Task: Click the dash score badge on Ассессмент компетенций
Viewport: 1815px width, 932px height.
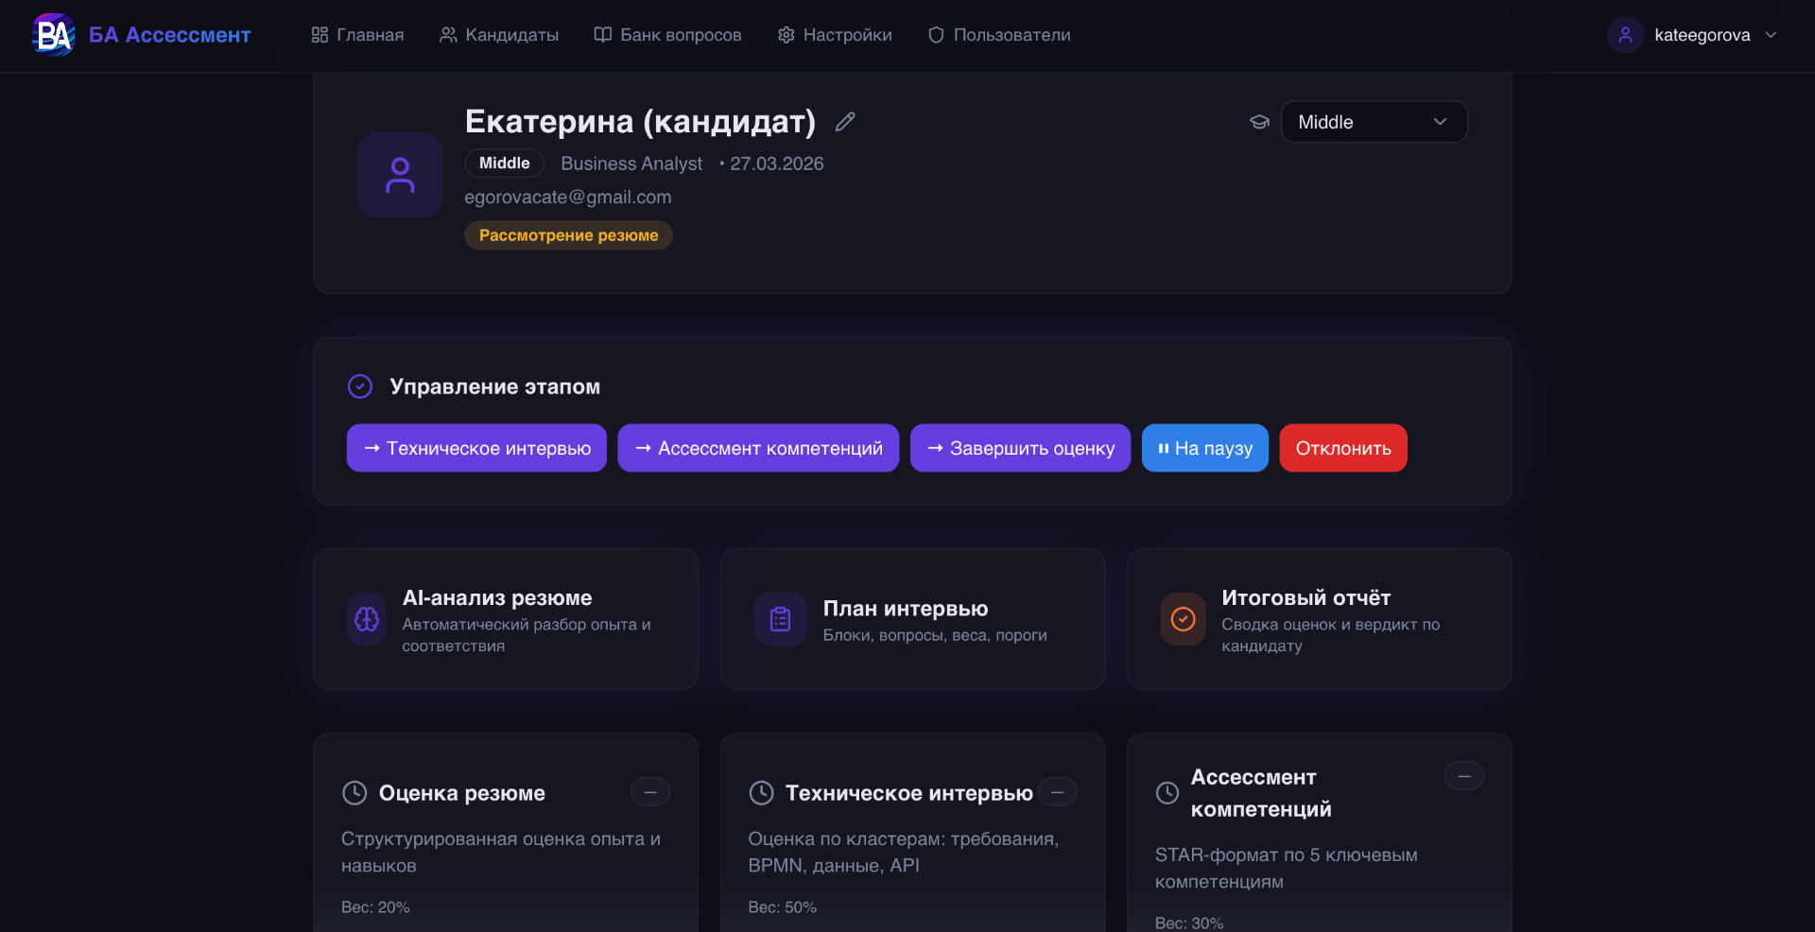Action: [x=1464, y=776]
